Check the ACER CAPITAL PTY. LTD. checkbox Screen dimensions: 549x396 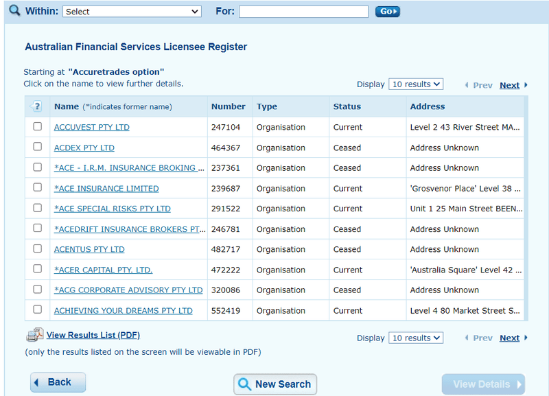(38, 268)
